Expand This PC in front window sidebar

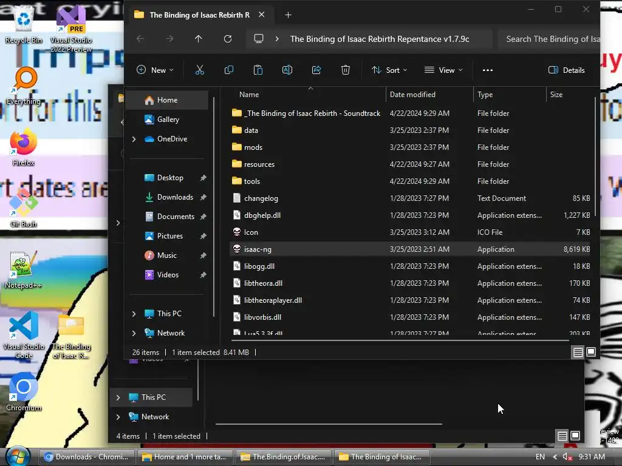(134, 314)
